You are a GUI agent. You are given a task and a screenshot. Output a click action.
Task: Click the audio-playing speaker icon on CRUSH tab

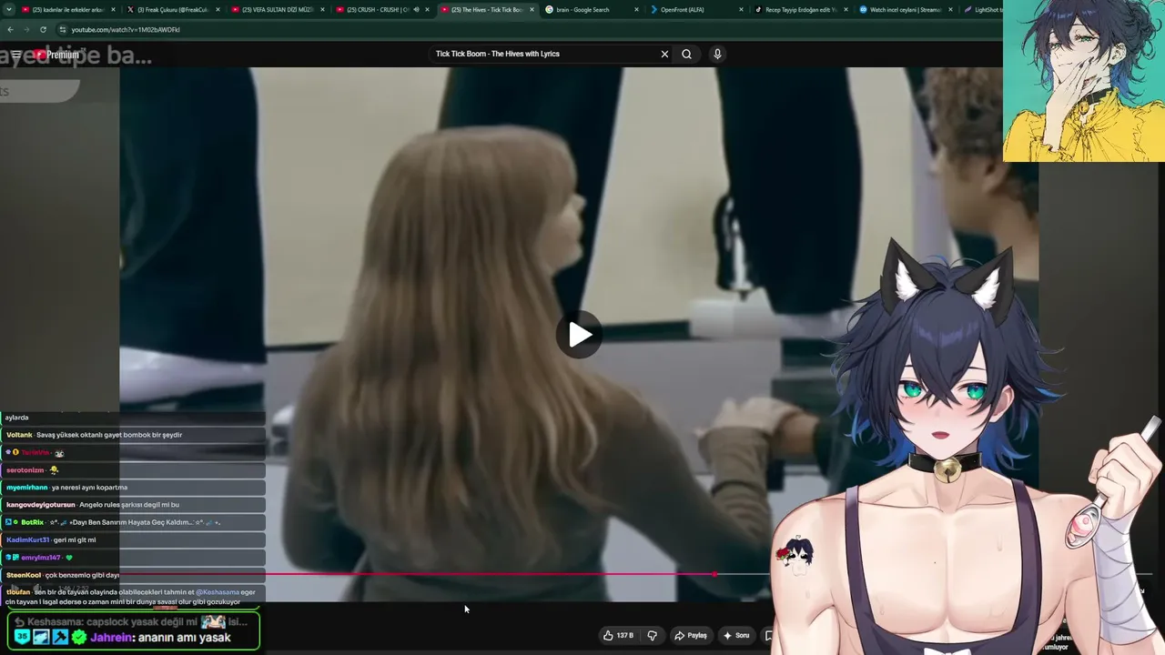416,10
